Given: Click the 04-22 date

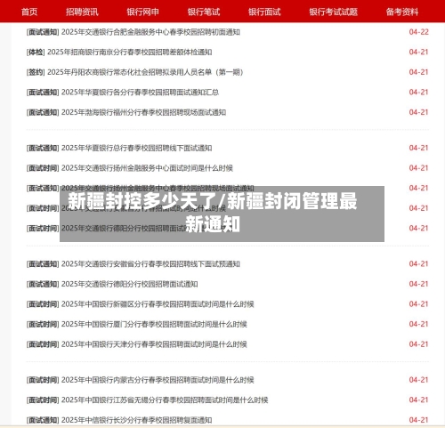Looking at the screenshot, I should point(418,32).
